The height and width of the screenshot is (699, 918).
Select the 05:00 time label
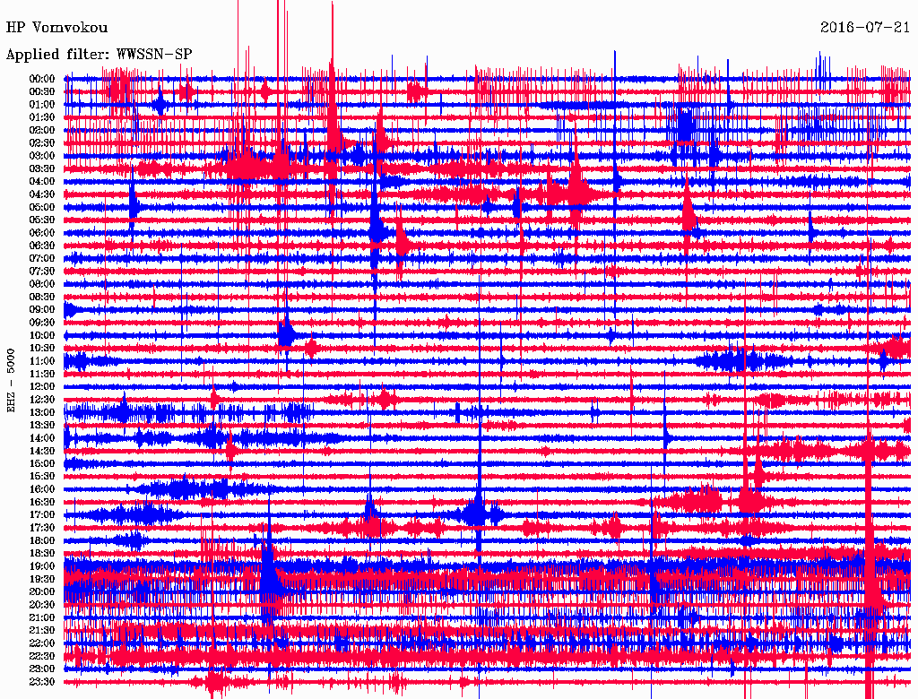pyautogui.click(x=42, y=207)
